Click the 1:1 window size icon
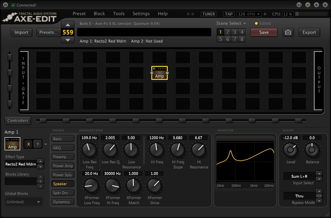Screen dimensions: 331x218 (299, 5)
